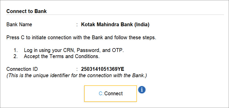Click the colon after the Connection ID label
229x108 pixels.
[77, 69]
